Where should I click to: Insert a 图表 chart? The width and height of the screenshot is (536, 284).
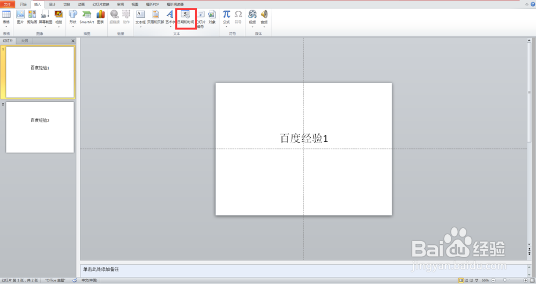coord(100,14)
